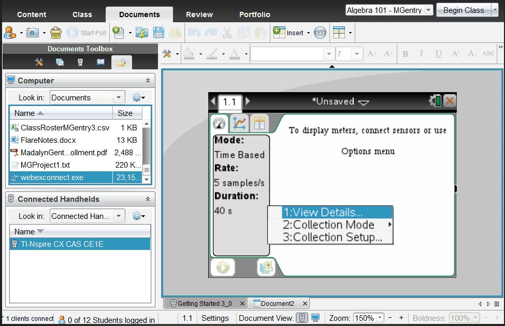Open the Look in Documents dropdown
Viewport: 505px width, 326px height.
click(x=119, y=97)
